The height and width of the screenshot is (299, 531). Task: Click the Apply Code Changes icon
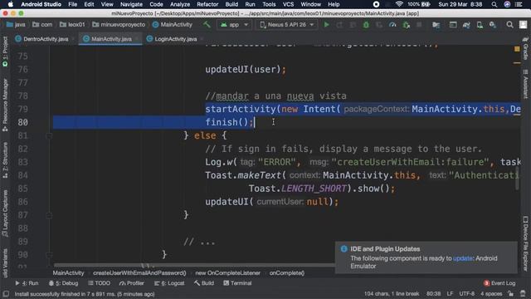click(x=353, y=25)
